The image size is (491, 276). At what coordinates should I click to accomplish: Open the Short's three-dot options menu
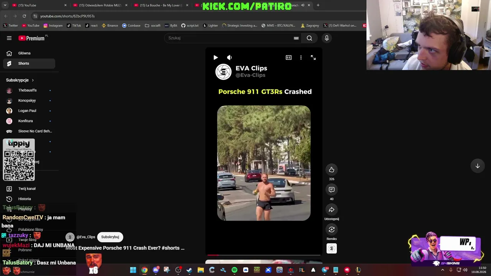301,58
